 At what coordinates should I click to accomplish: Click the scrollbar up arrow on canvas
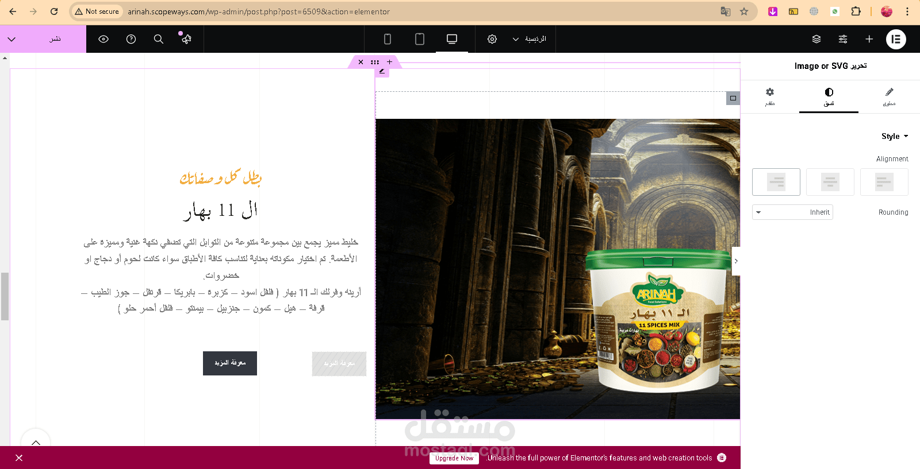[5, 58]
